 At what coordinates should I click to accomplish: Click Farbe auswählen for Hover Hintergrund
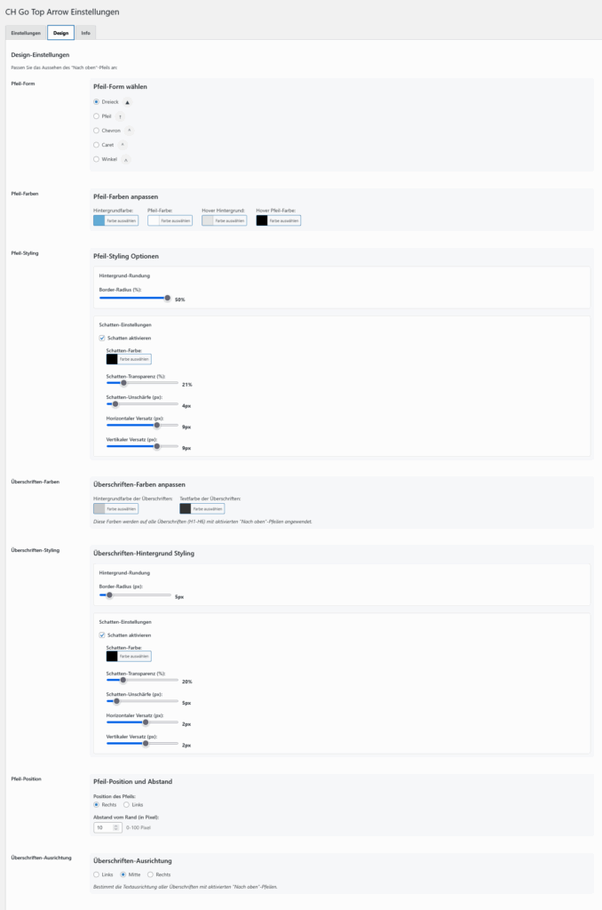(x=229, y=220)
